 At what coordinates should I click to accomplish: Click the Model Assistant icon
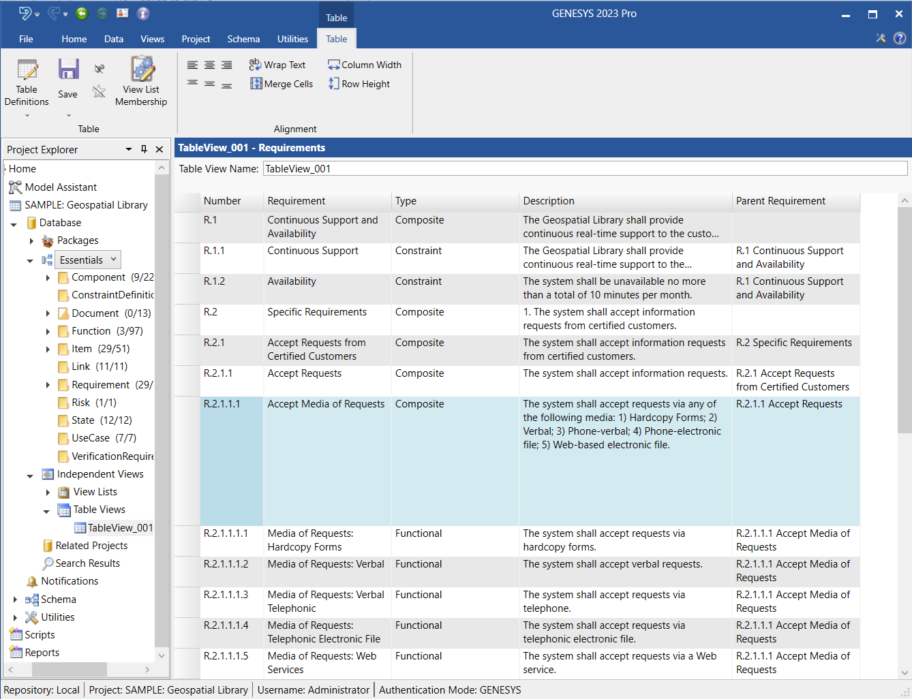pyautogui.click(x=15, y=187)
